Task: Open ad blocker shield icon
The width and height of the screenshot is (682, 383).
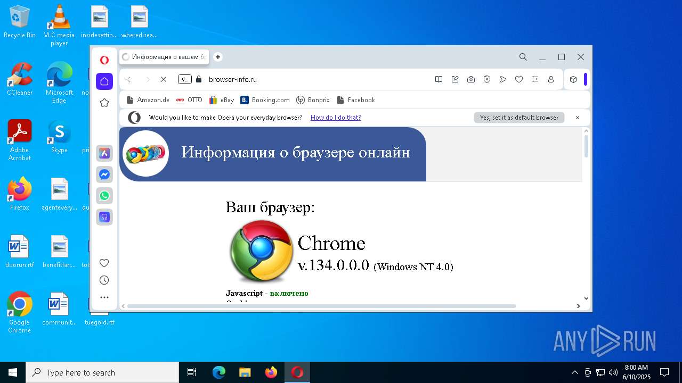Action: (487, 79)
